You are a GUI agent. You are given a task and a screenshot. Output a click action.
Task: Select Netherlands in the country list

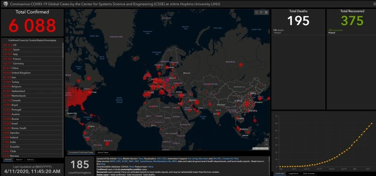pos(32,96)
